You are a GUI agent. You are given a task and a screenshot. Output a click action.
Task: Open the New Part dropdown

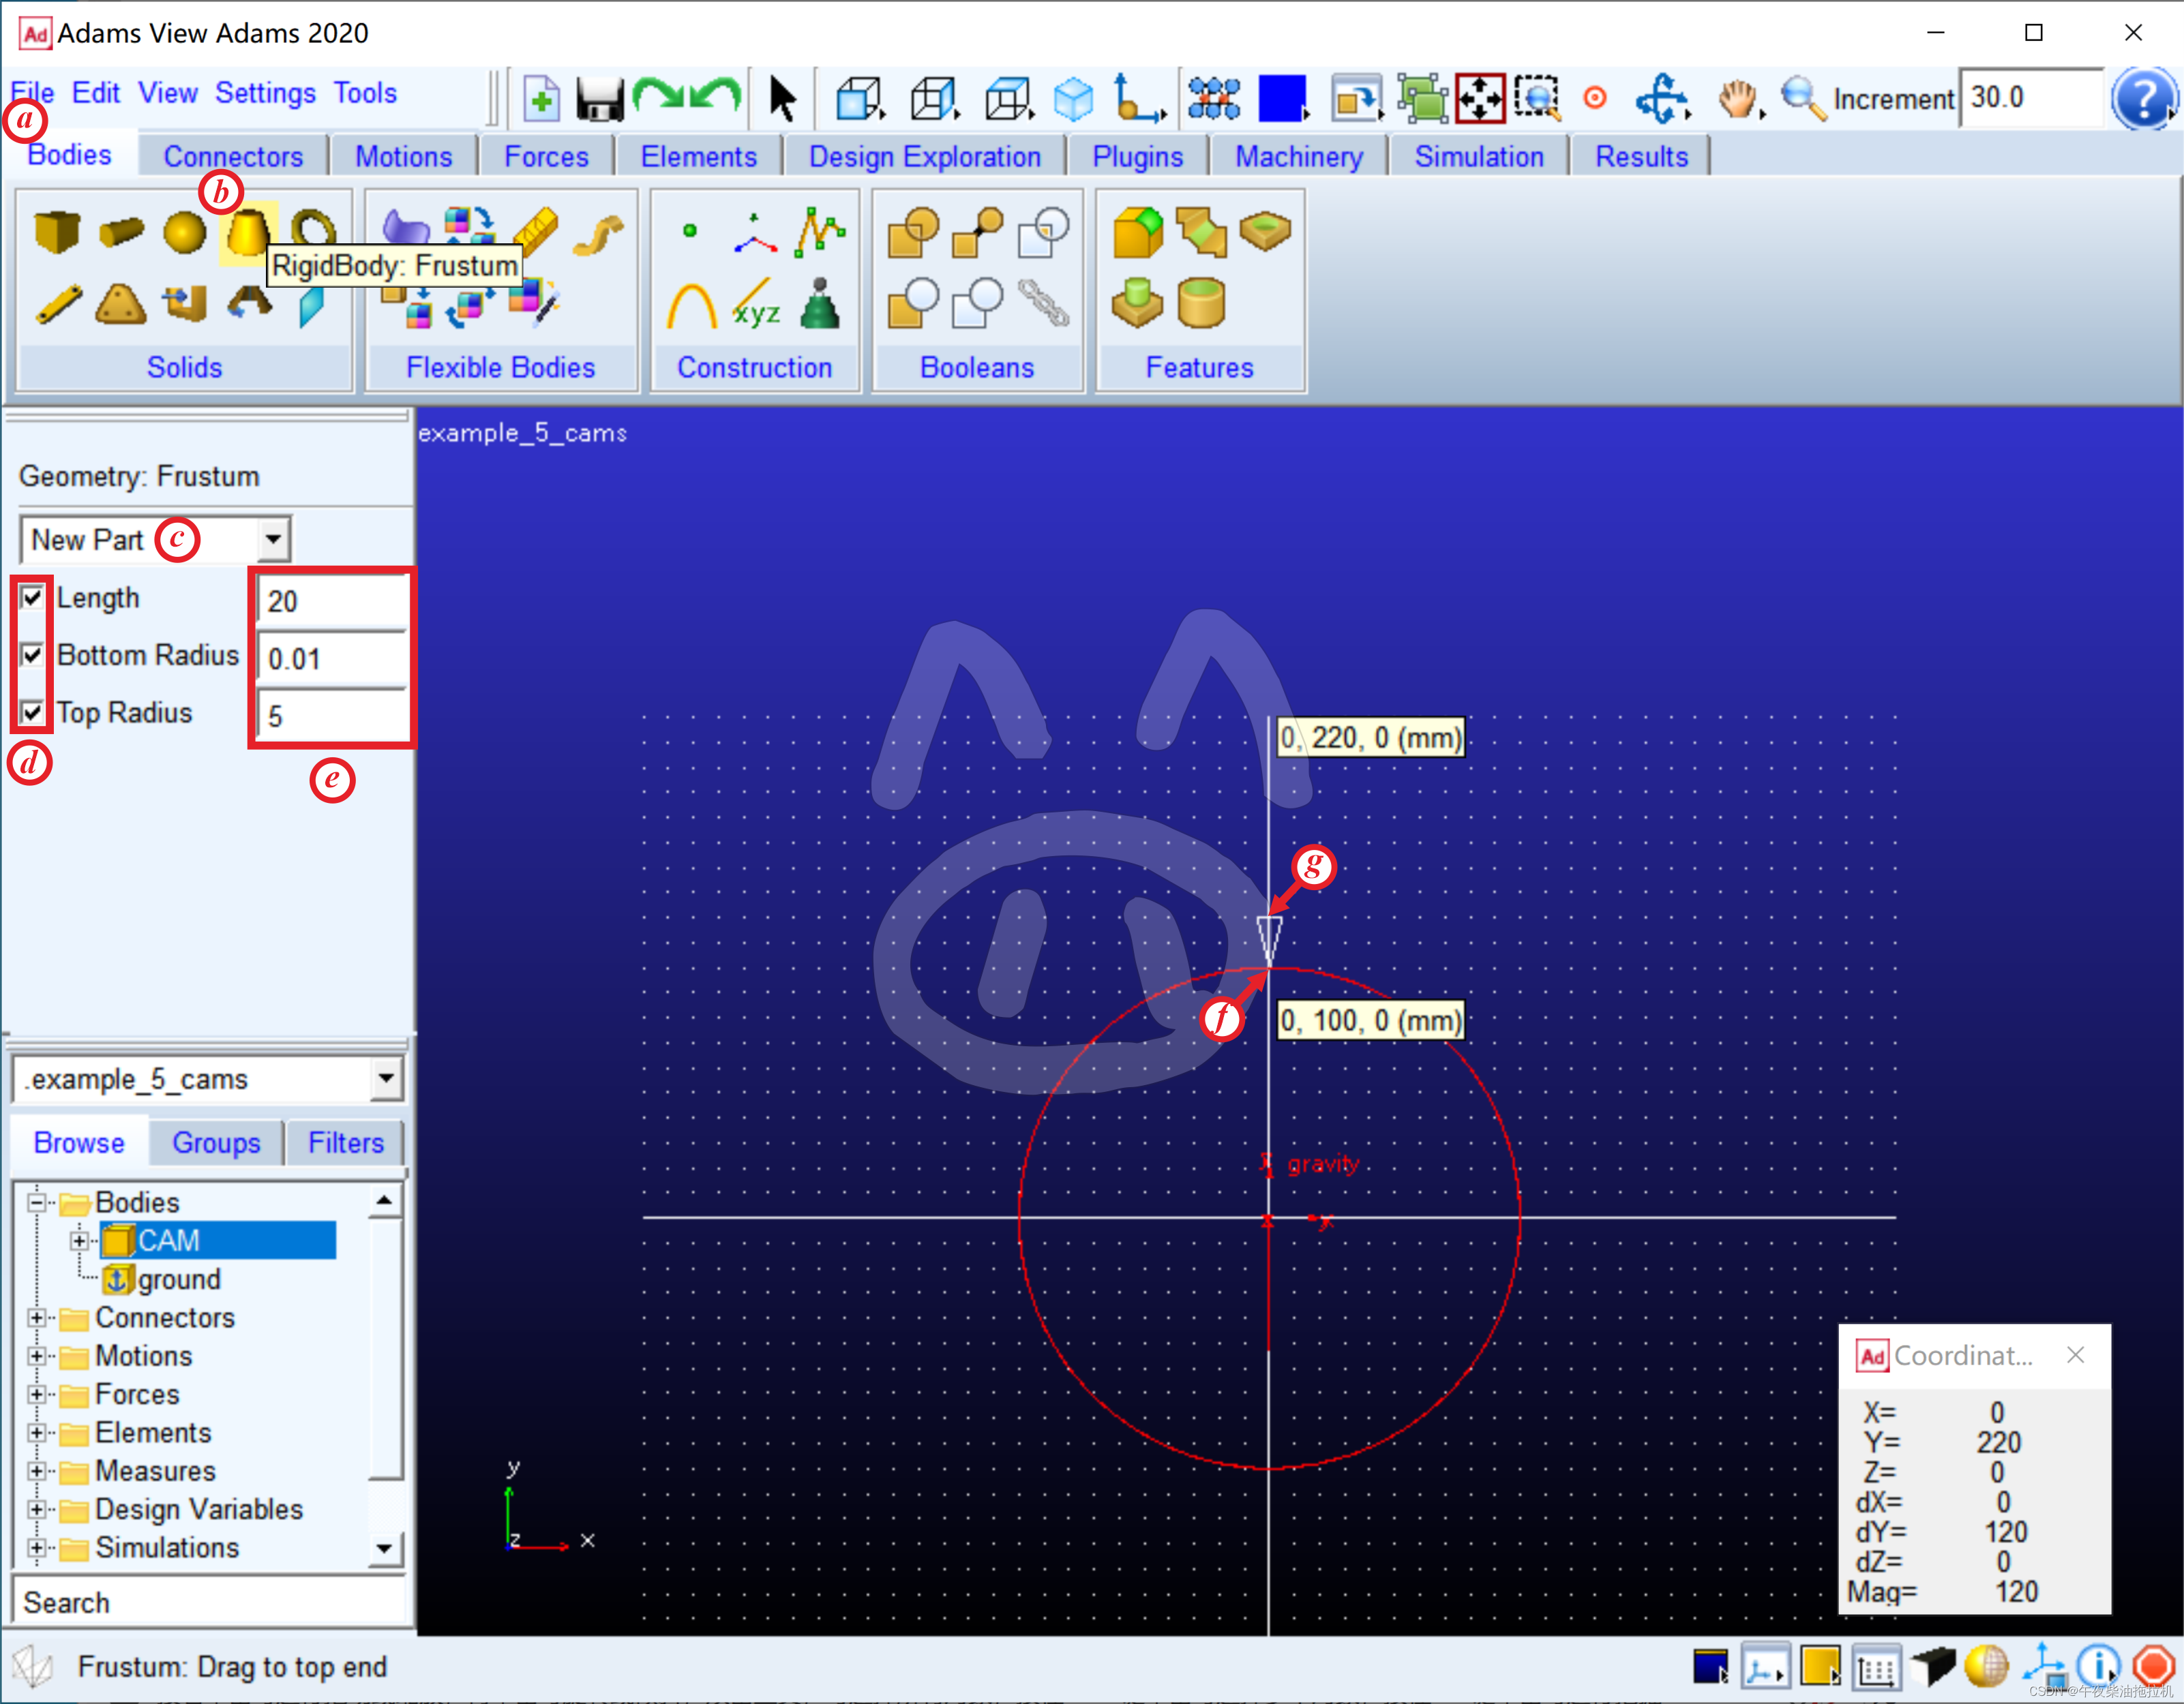272,540
